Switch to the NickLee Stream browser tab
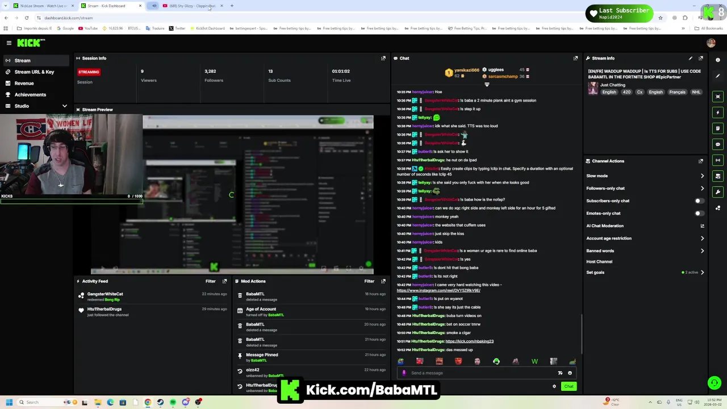Image resolution: width=727 pixels, height=409 pixels. pos(44,6)
